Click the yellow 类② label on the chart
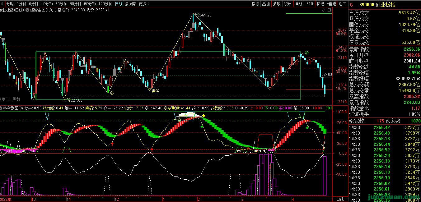The height and width of the screenshot is (202, 421). [155, 91]
